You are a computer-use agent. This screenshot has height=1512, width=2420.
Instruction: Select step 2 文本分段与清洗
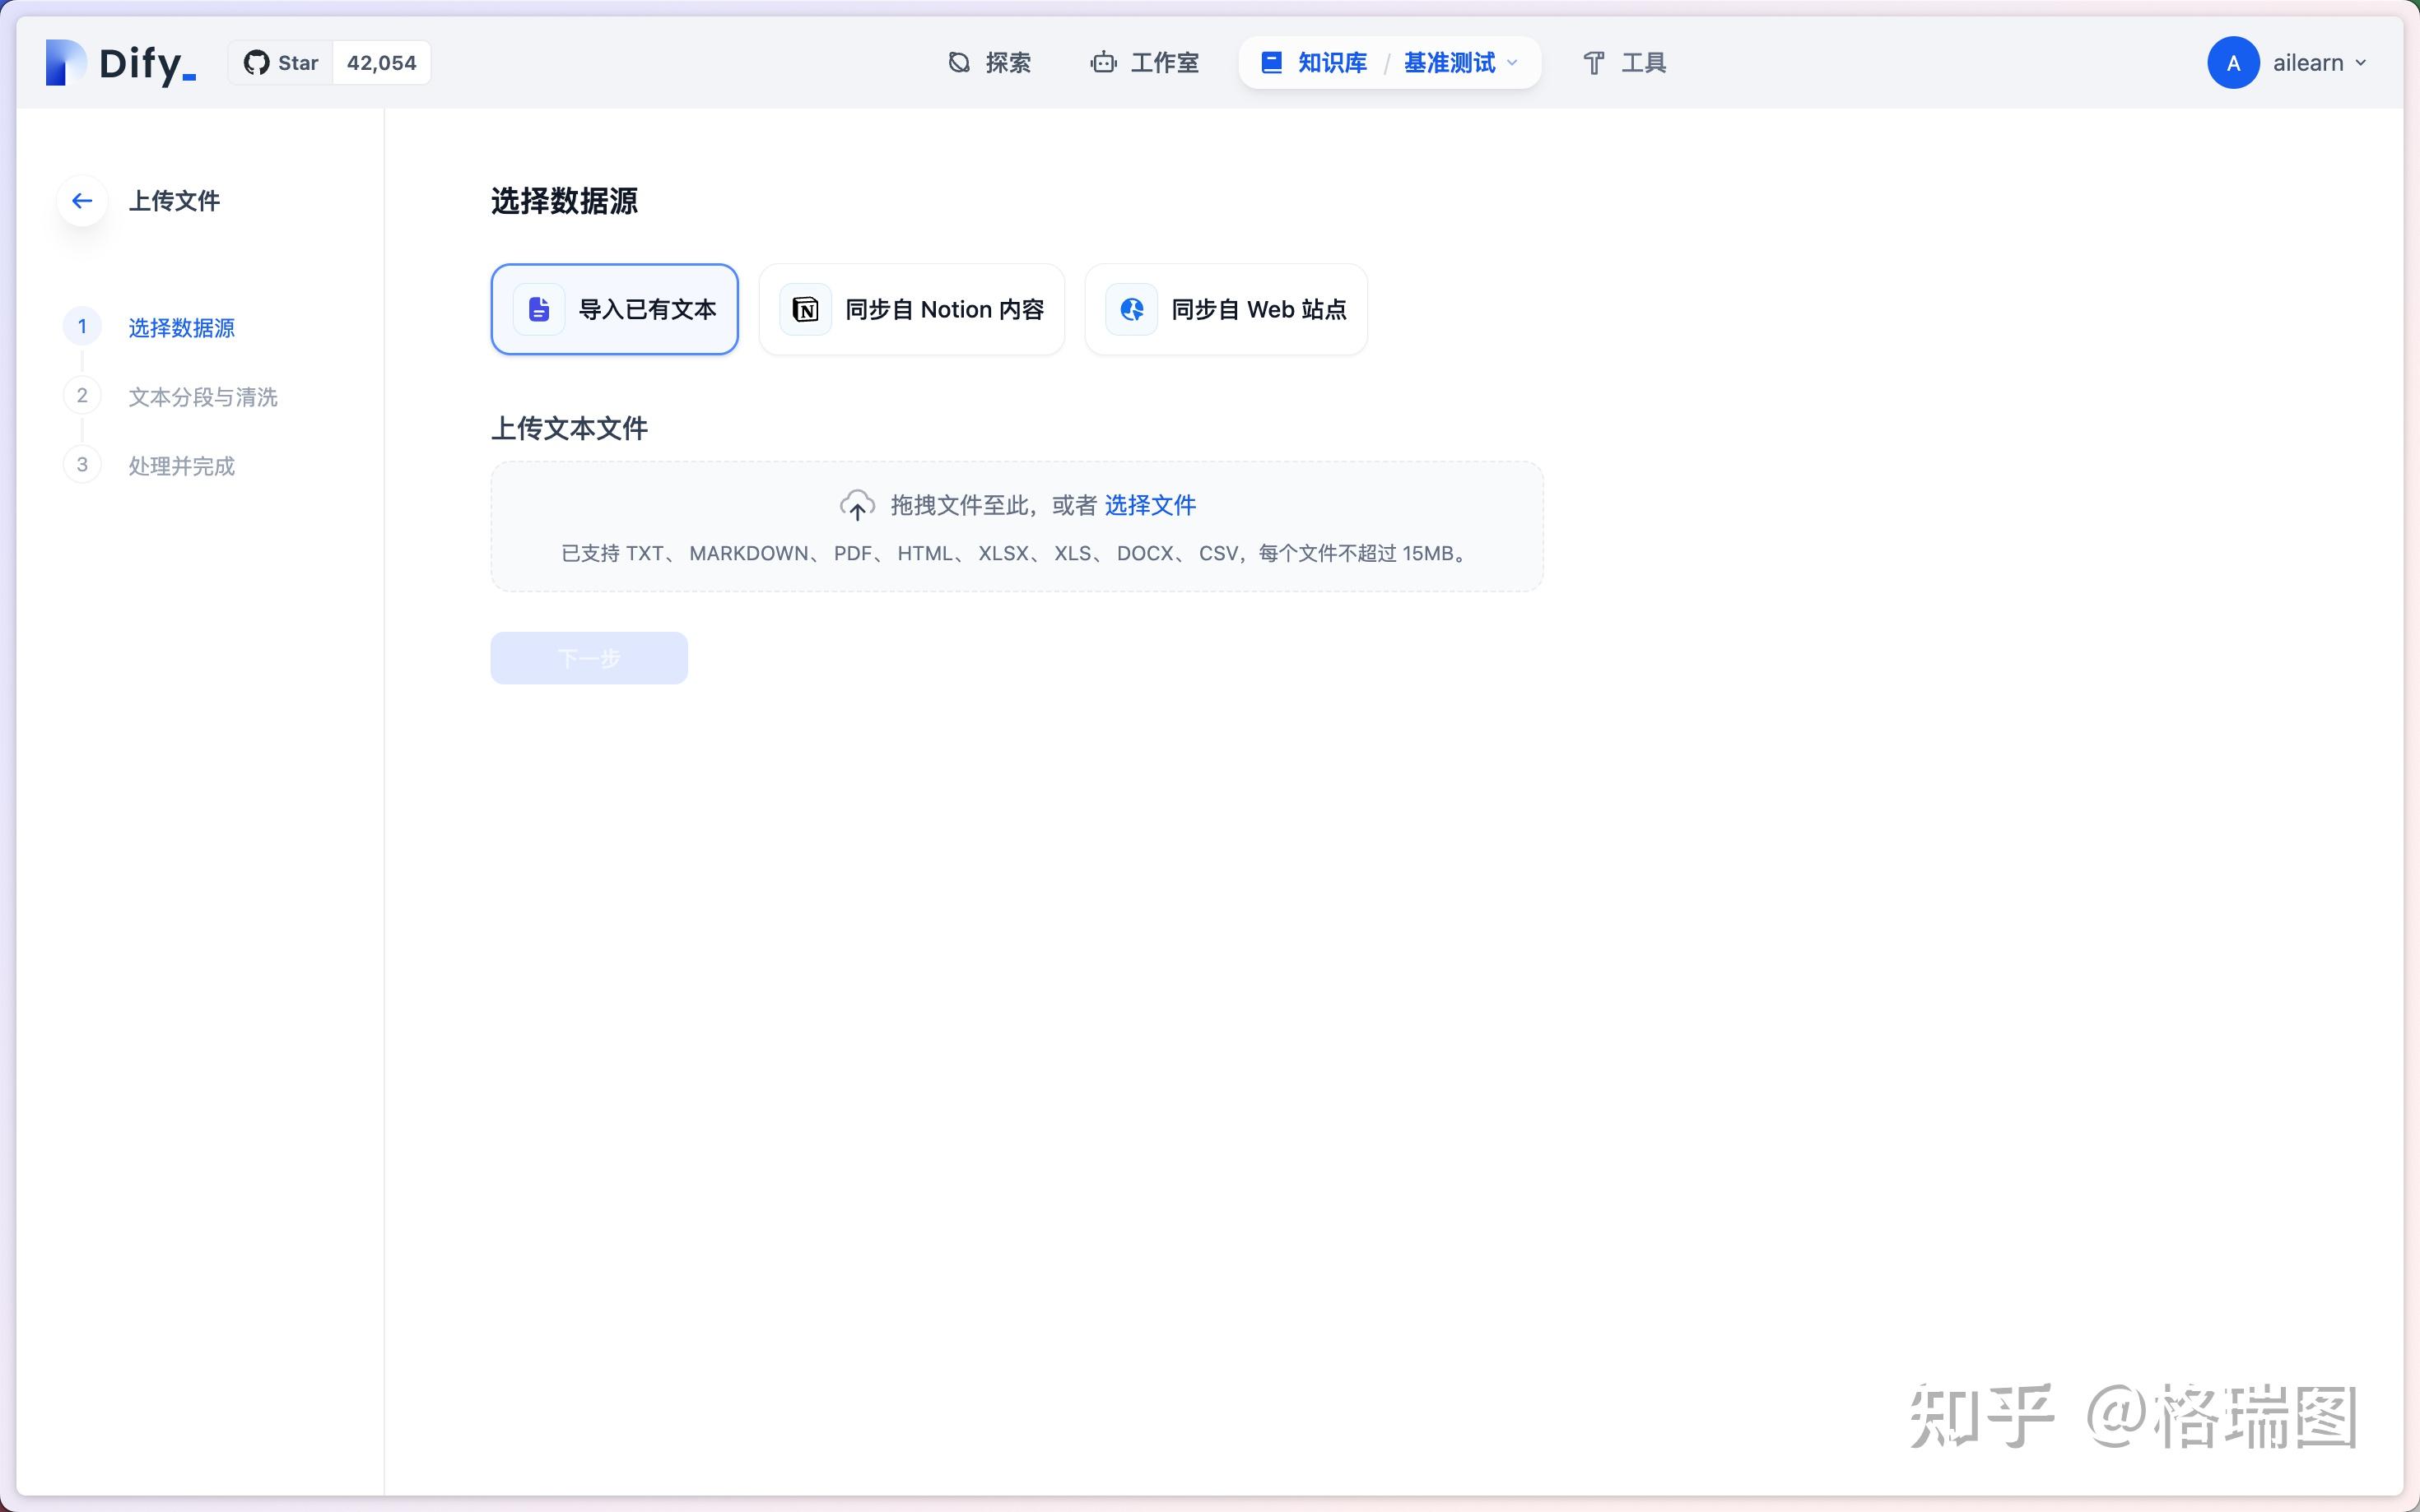pos(203,396)
